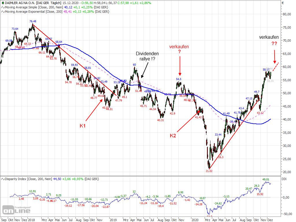Click the 54,5 price label
Viewport: 296px width, 222px height.
pos(179,79)
